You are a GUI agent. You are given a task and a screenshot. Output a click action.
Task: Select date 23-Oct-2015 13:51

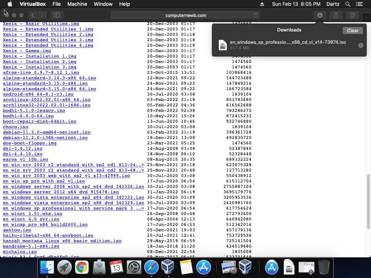click(171, 72)
